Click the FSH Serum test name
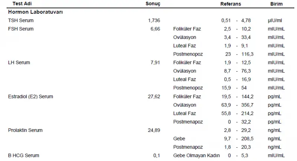Viewport: 297px width, 161px height. point(21,29)
